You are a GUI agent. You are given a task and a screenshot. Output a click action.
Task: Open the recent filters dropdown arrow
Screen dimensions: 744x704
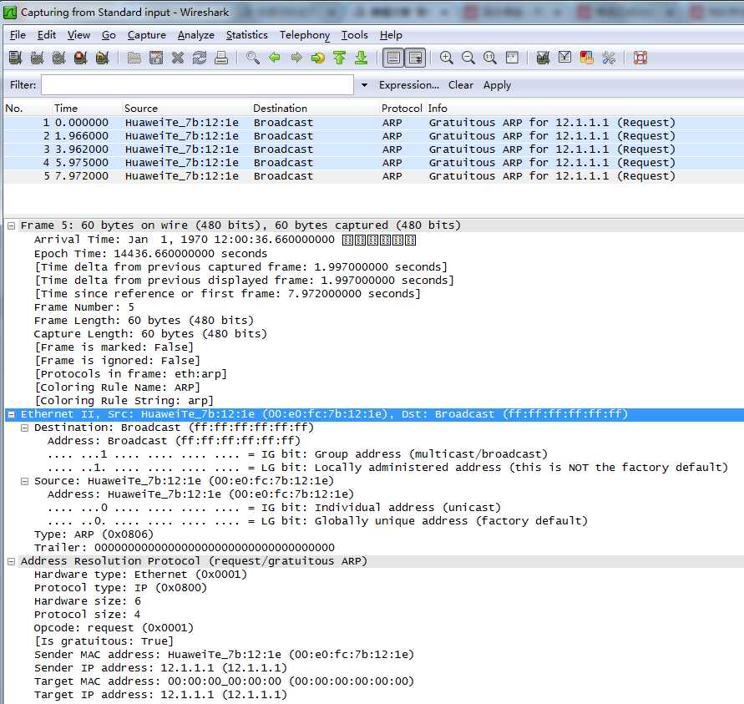click(364, 85)
